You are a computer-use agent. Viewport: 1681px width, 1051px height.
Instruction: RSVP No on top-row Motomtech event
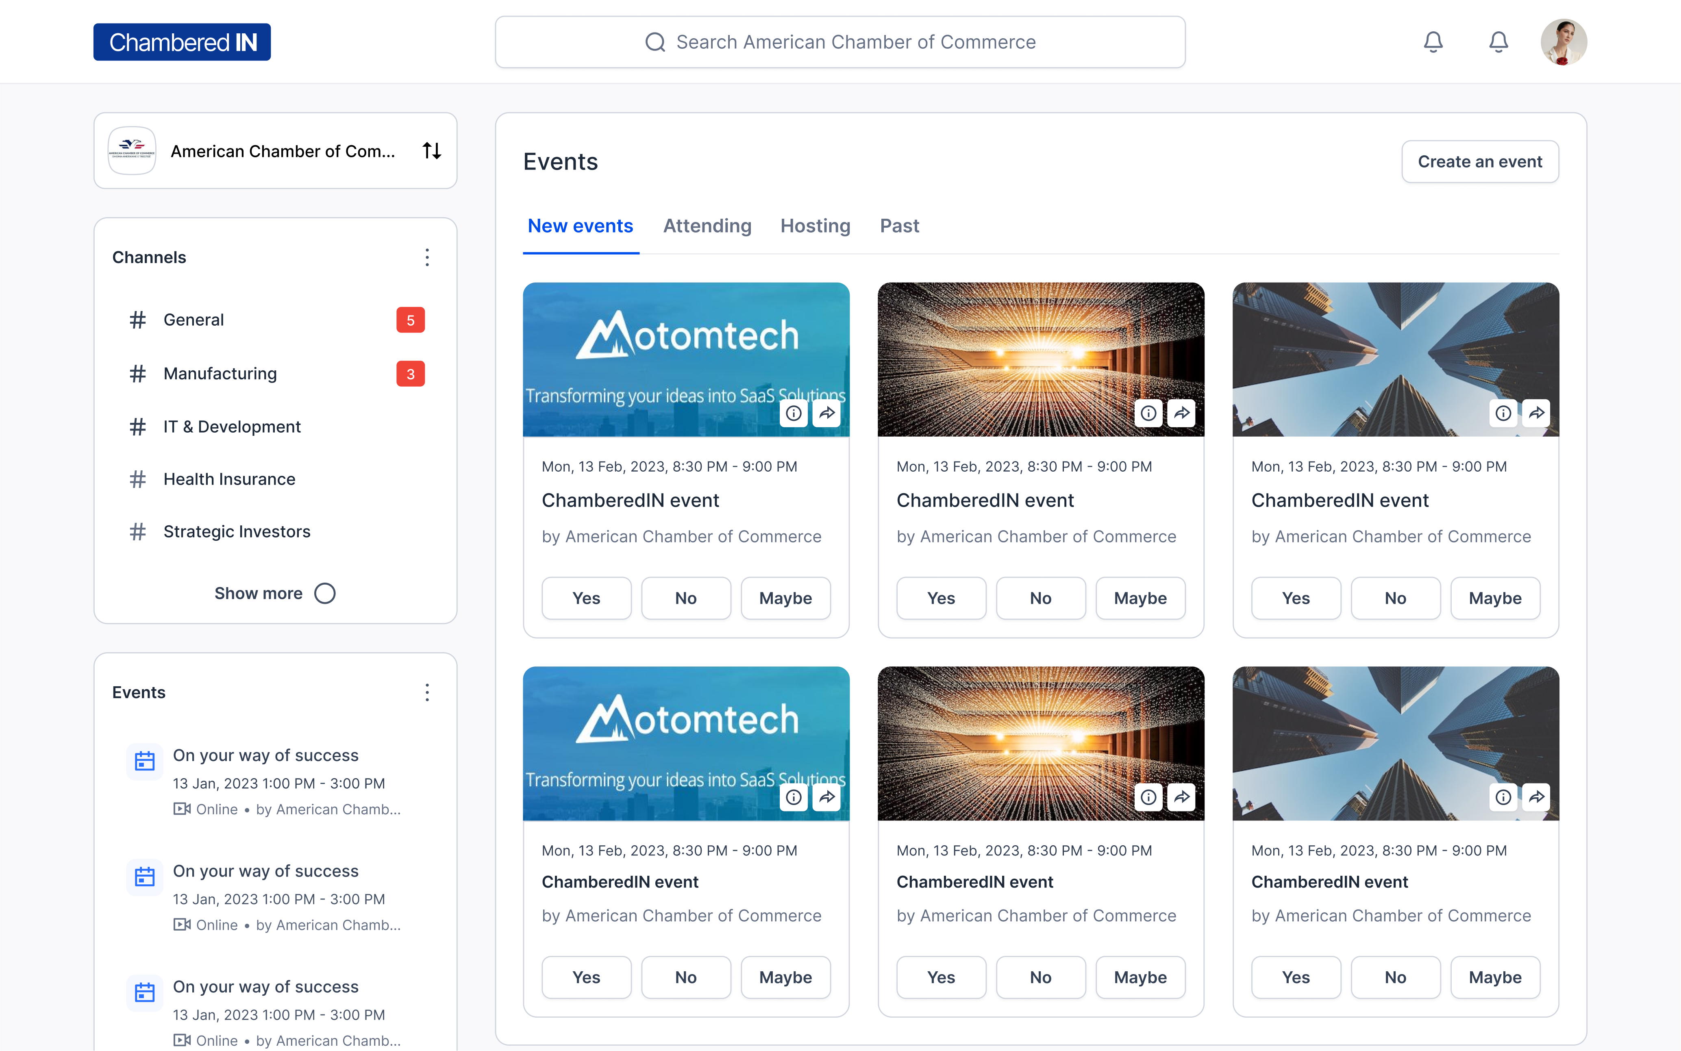click(686, 598)
